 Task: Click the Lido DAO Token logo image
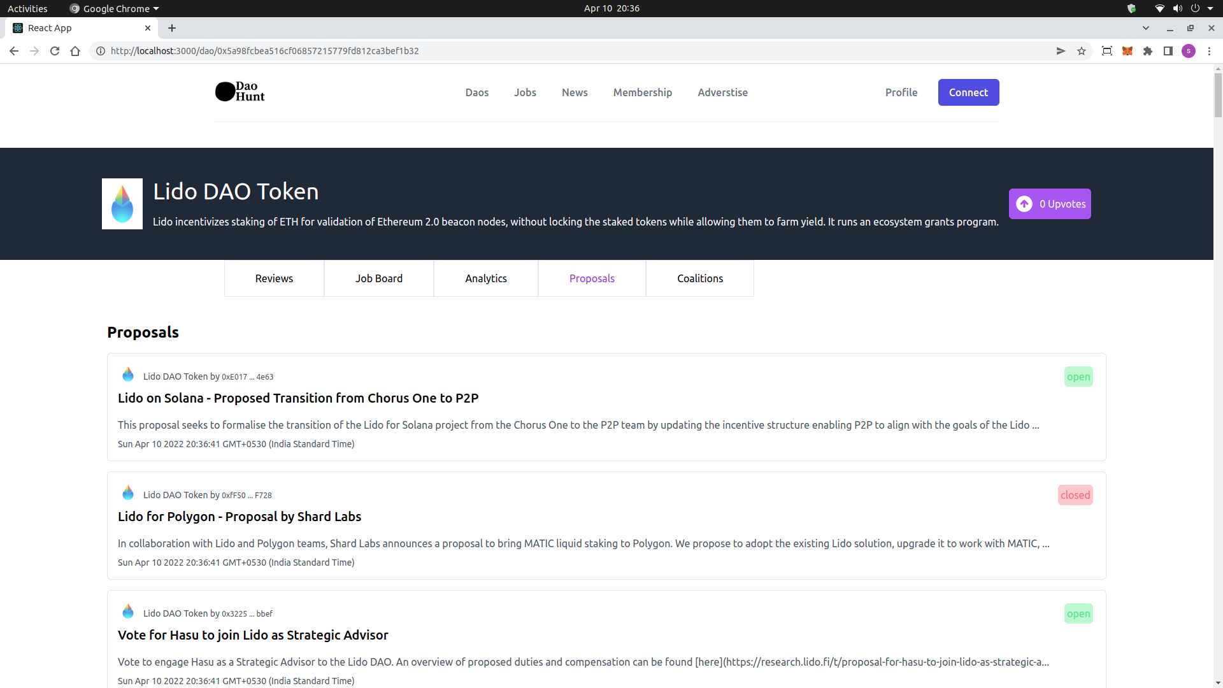(122, 204)
